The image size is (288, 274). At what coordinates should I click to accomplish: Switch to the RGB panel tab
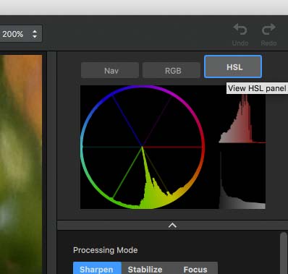[x=171, y=71]
